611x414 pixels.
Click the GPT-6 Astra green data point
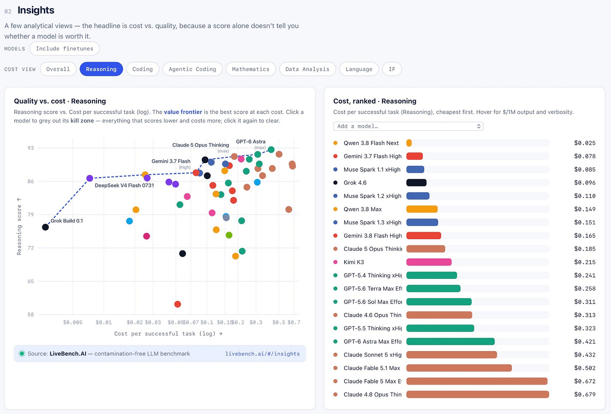click(271, 150)
